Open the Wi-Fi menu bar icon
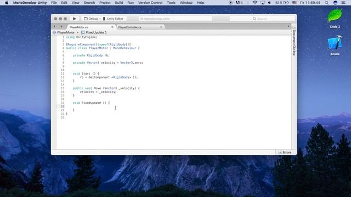The image size is (351, 197). [254, 3]
